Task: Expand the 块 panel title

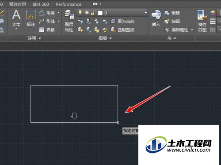Action: 171,38
